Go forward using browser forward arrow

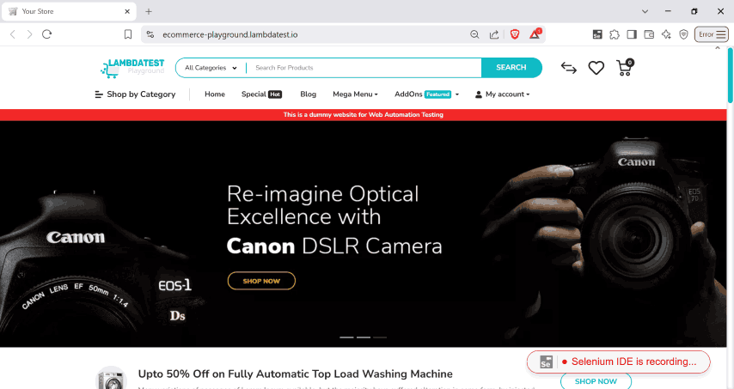[x=29, y=34]
